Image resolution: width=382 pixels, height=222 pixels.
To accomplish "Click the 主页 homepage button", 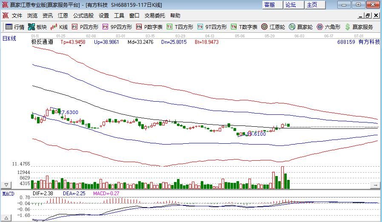I will [315, 5].
